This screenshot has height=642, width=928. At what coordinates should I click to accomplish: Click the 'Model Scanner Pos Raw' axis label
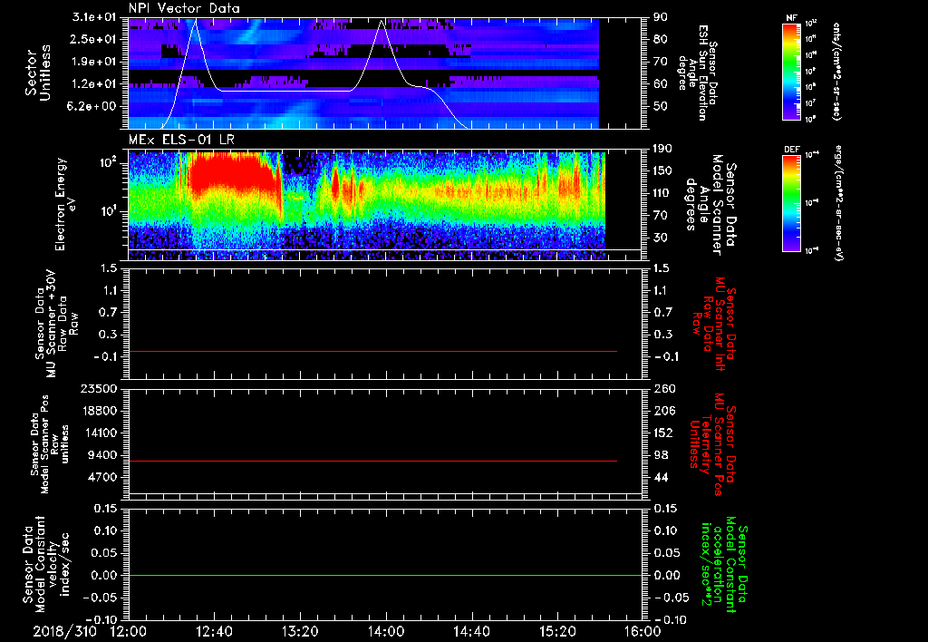51,444
